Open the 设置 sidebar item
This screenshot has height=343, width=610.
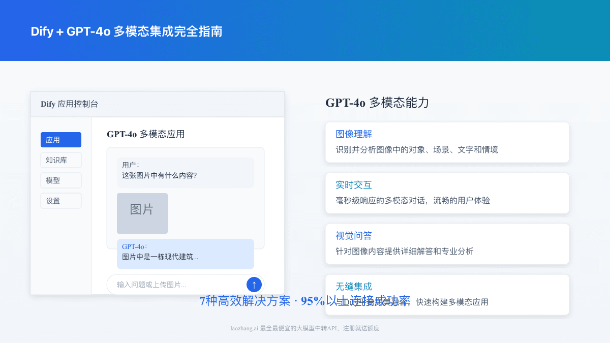(61, 201)
